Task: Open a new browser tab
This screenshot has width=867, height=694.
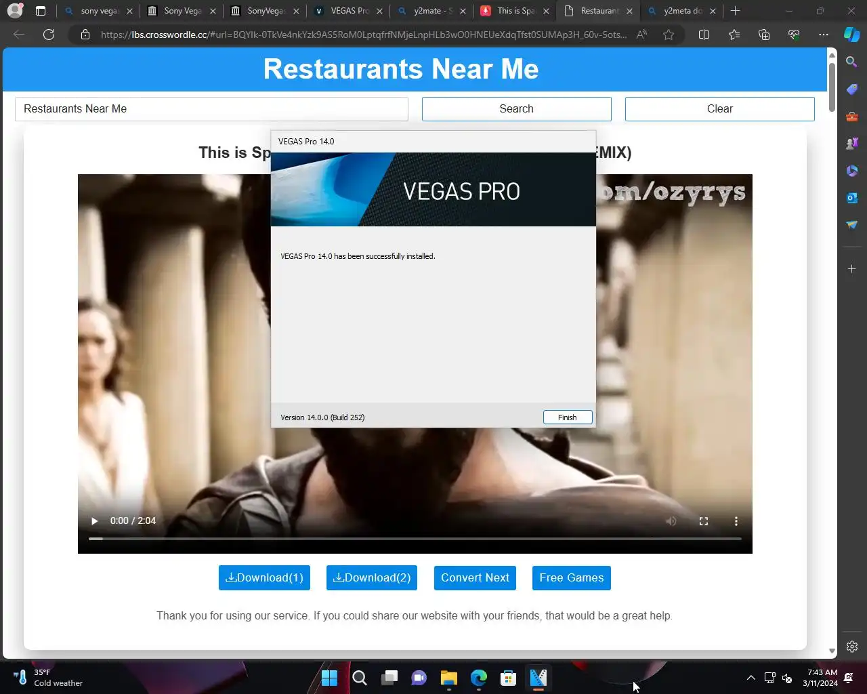Action: (x=736, y=11)
